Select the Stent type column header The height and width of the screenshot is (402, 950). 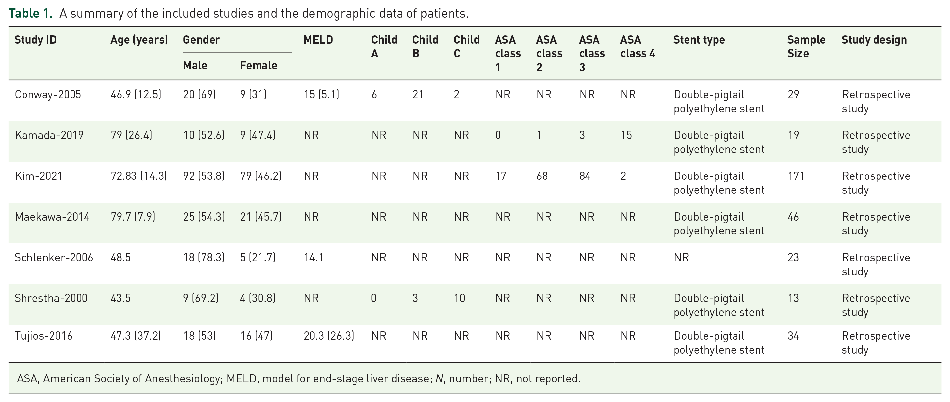pyautogui.click(x=699, y=40)
